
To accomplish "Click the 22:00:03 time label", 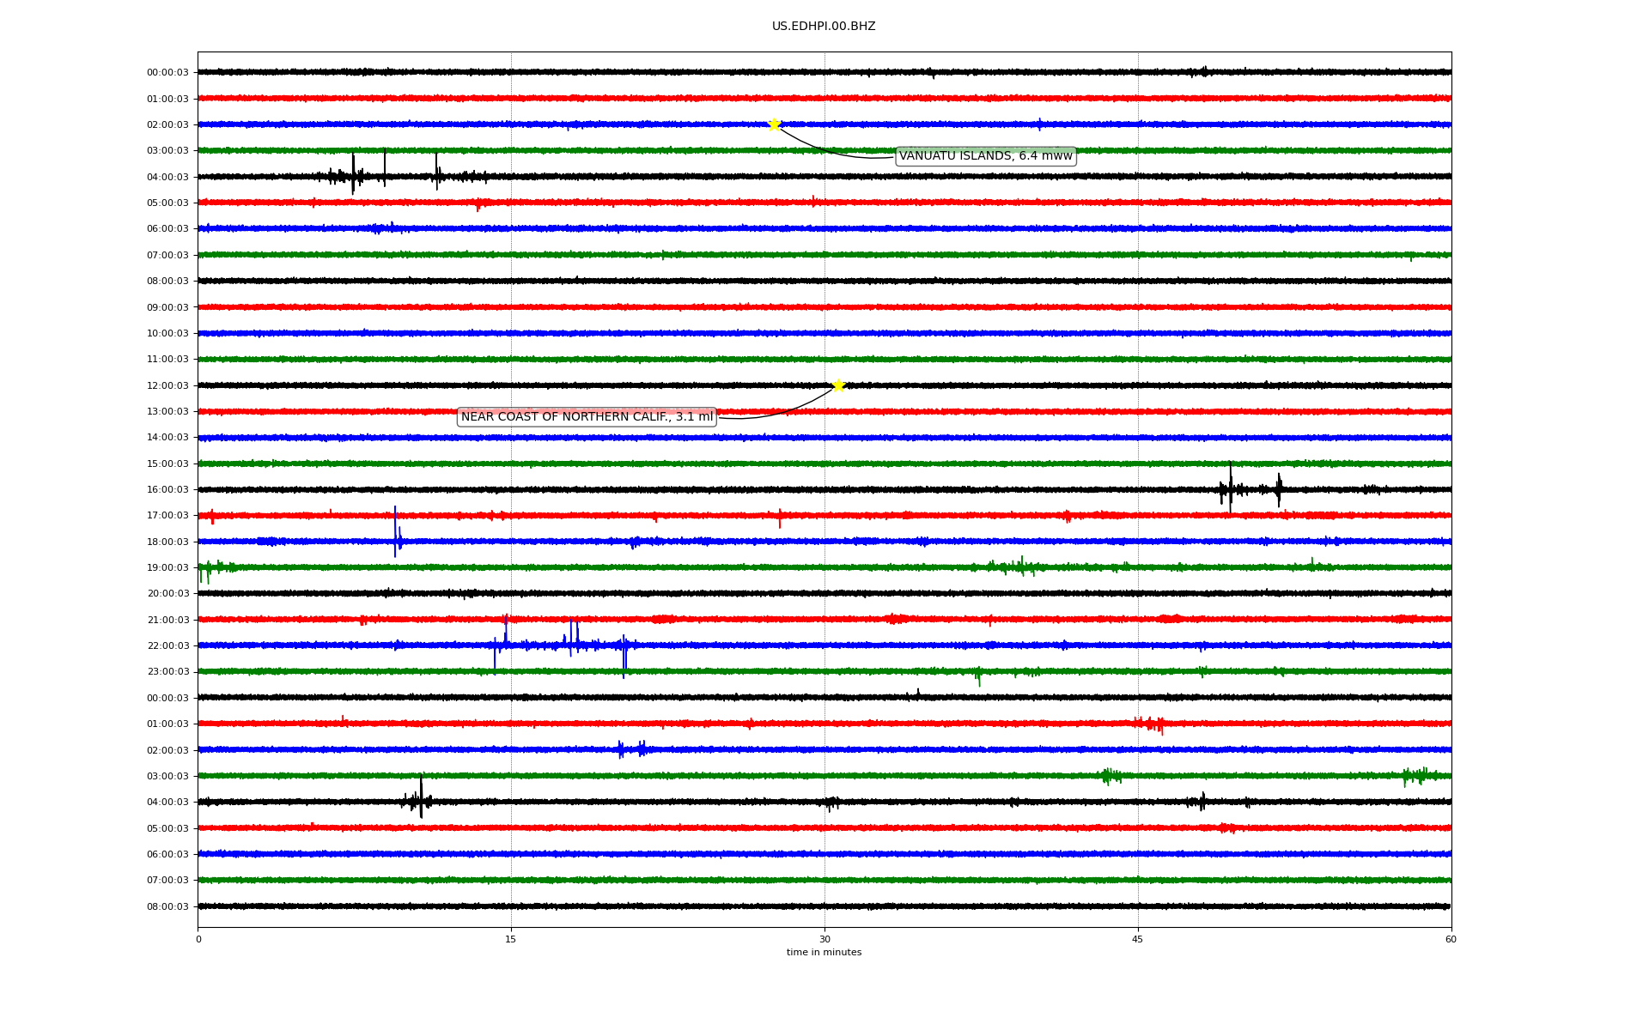I will (167, 645).
